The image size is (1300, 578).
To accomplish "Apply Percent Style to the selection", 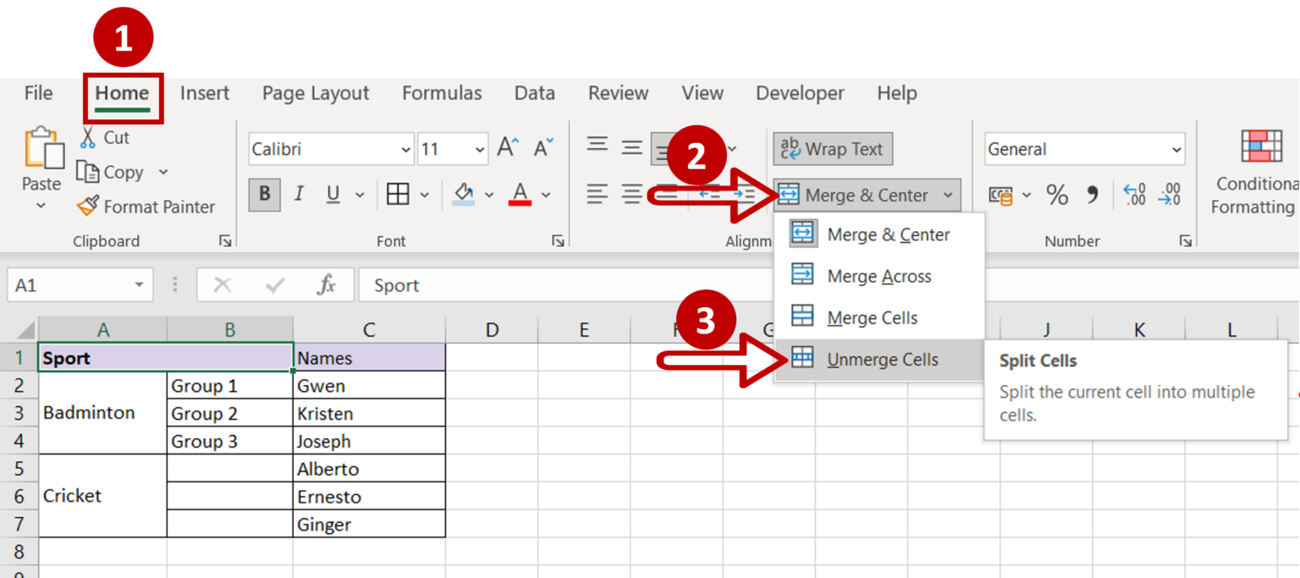I will (x=1056, y=195).
